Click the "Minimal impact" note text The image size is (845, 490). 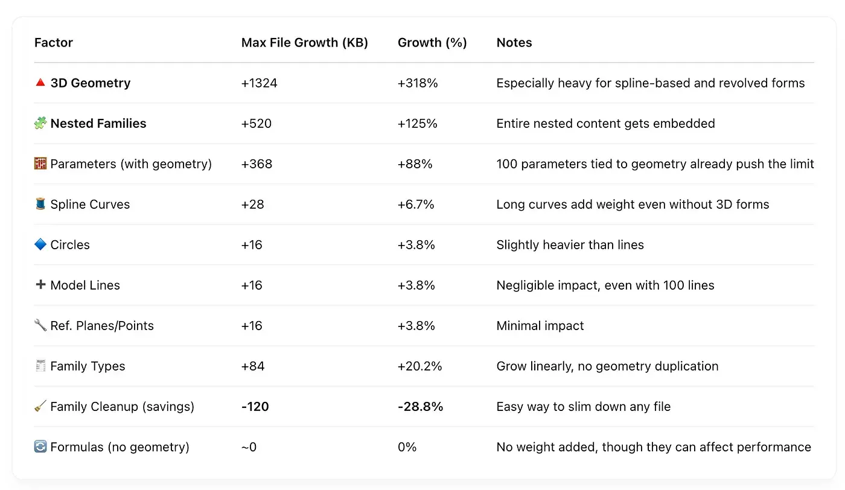[x=540, y=326]
